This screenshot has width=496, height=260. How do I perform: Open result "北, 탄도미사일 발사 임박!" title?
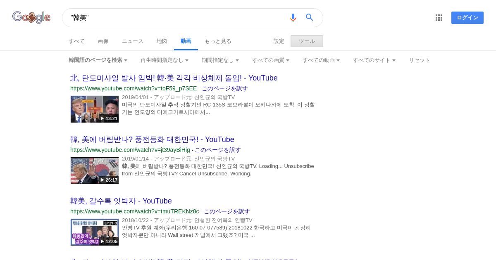174,78
